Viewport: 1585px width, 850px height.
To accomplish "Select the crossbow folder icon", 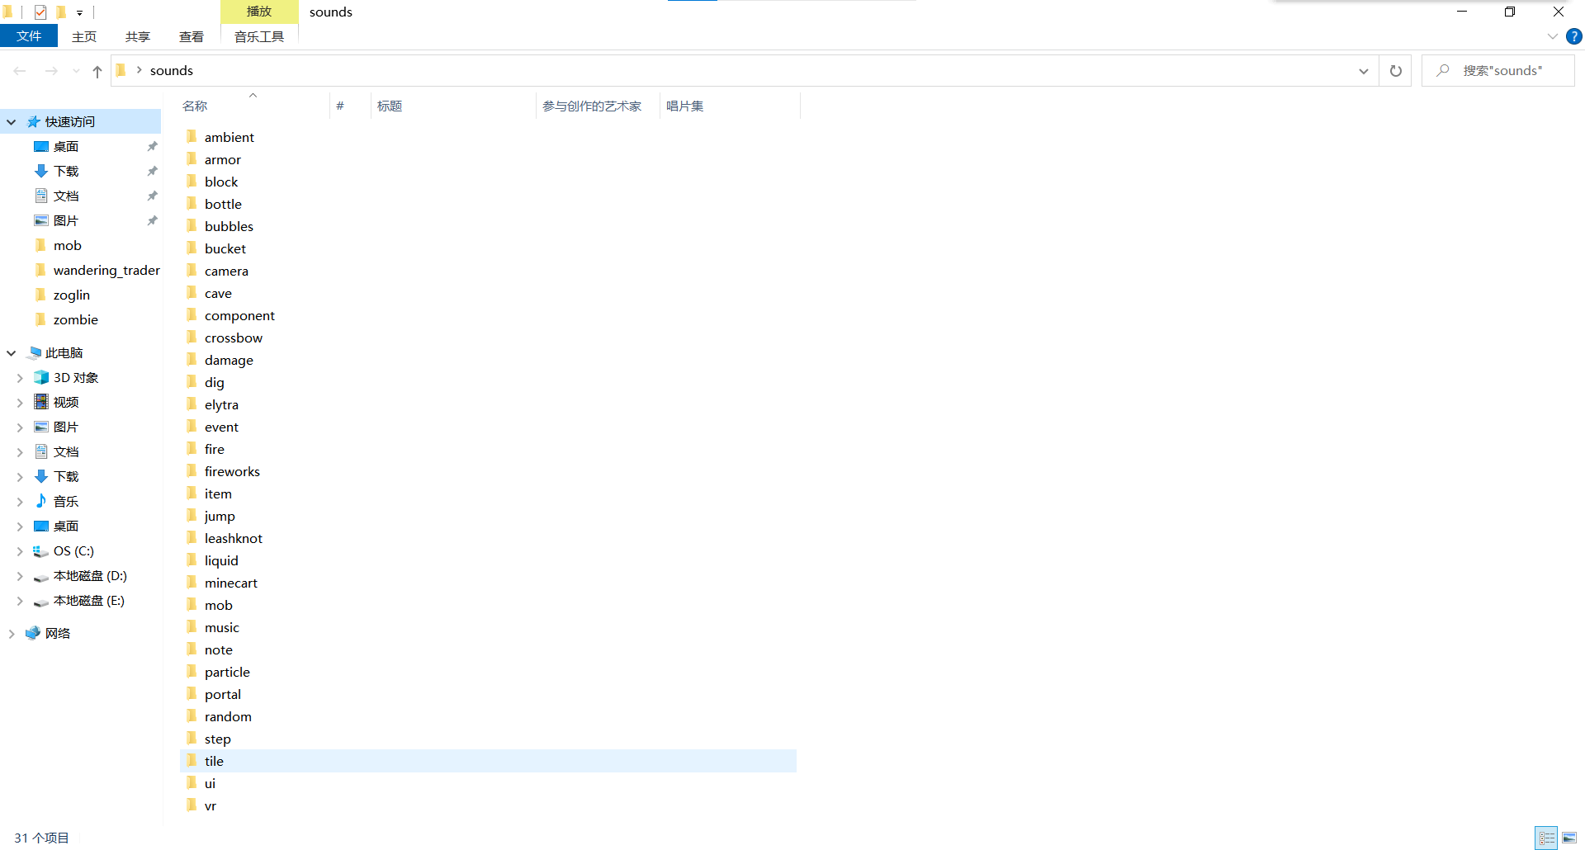I will click(192, 337).
